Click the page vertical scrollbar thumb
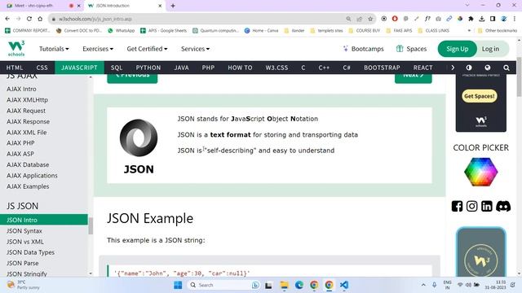The width and height of the screenshot is (522, 293). point(519,77)
